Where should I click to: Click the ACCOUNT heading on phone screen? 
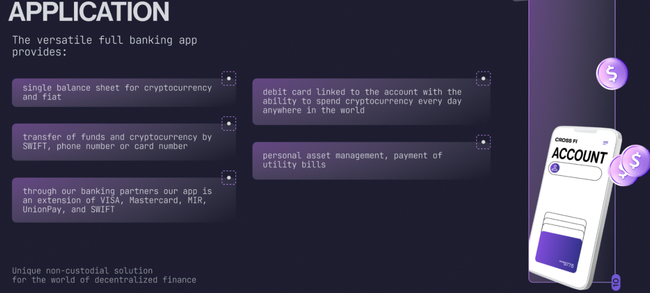pyautogui.click(x=579, y=155)
